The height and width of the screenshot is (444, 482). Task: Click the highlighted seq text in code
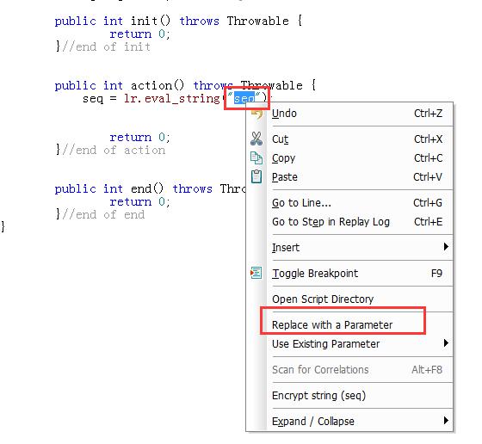point(244,99)
